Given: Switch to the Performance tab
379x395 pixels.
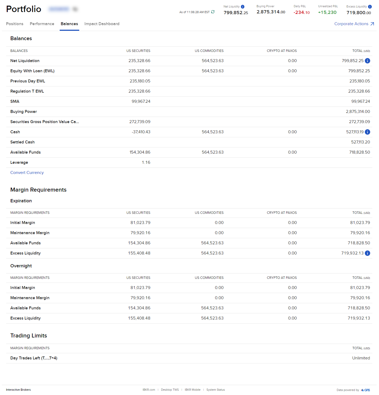Looking at the screenshot, I should click(x=42, y=24).
